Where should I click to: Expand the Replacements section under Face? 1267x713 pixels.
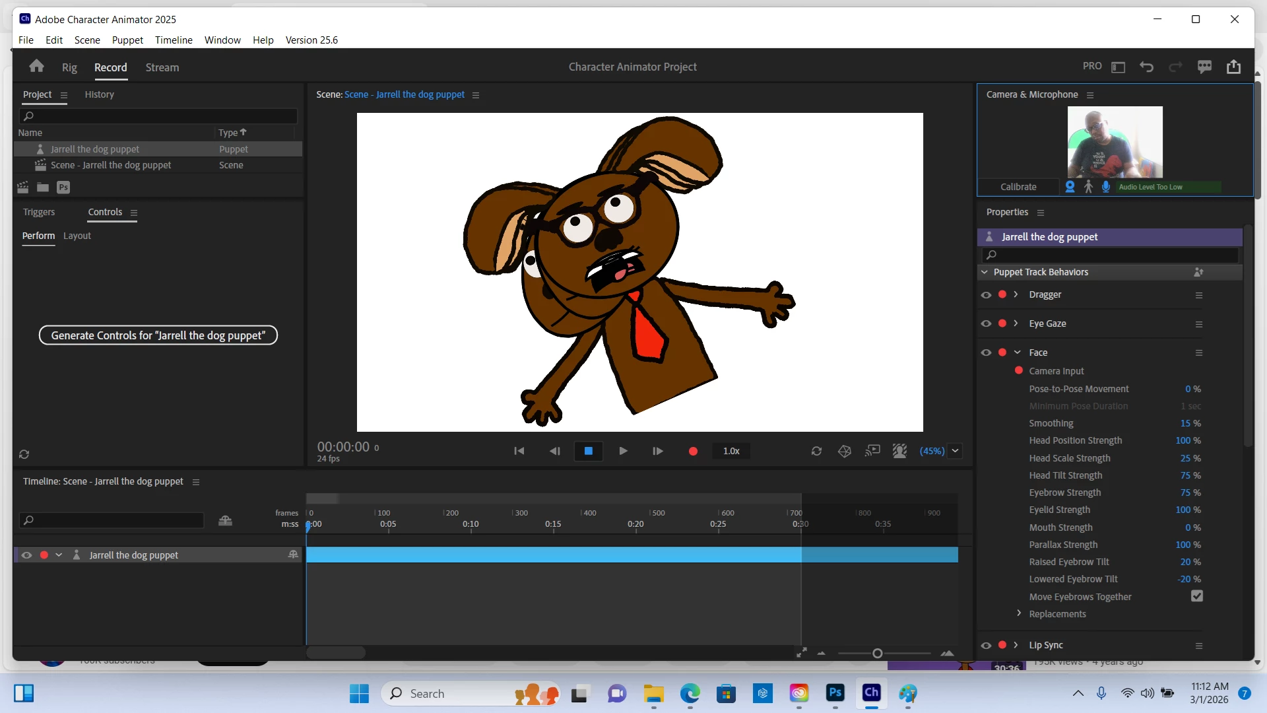1019,613
